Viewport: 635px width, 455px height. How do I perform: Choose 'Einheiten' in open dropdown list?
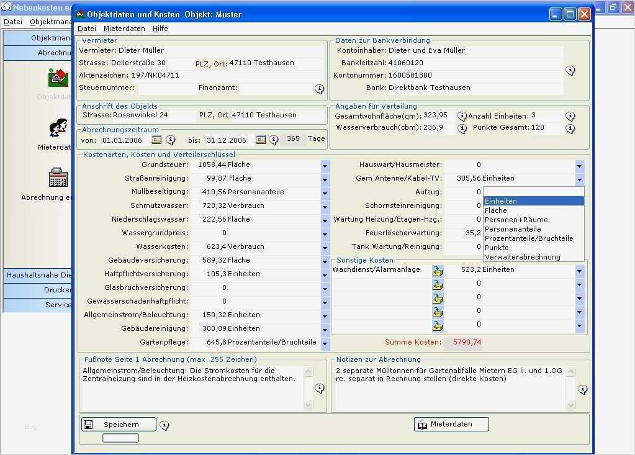click(533, 201)
